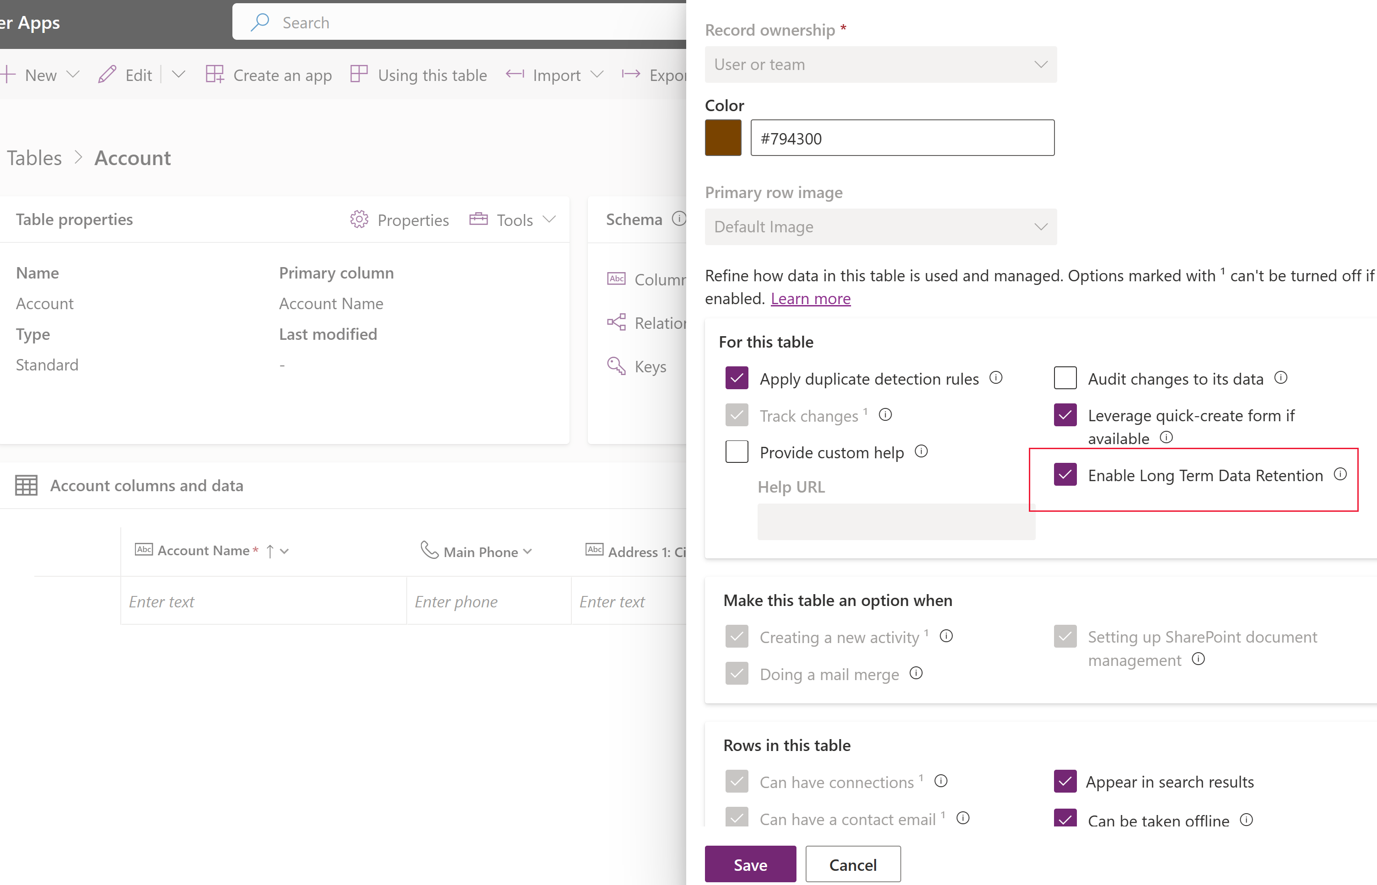Open the Tables breadcrumb navigation

[x=35, y=156]
